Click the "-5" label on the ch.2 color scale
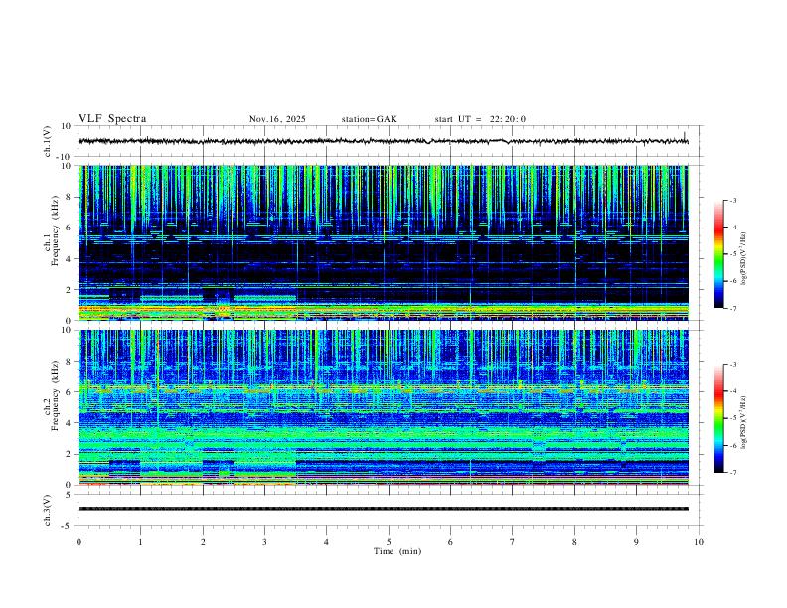 point(732,418)
